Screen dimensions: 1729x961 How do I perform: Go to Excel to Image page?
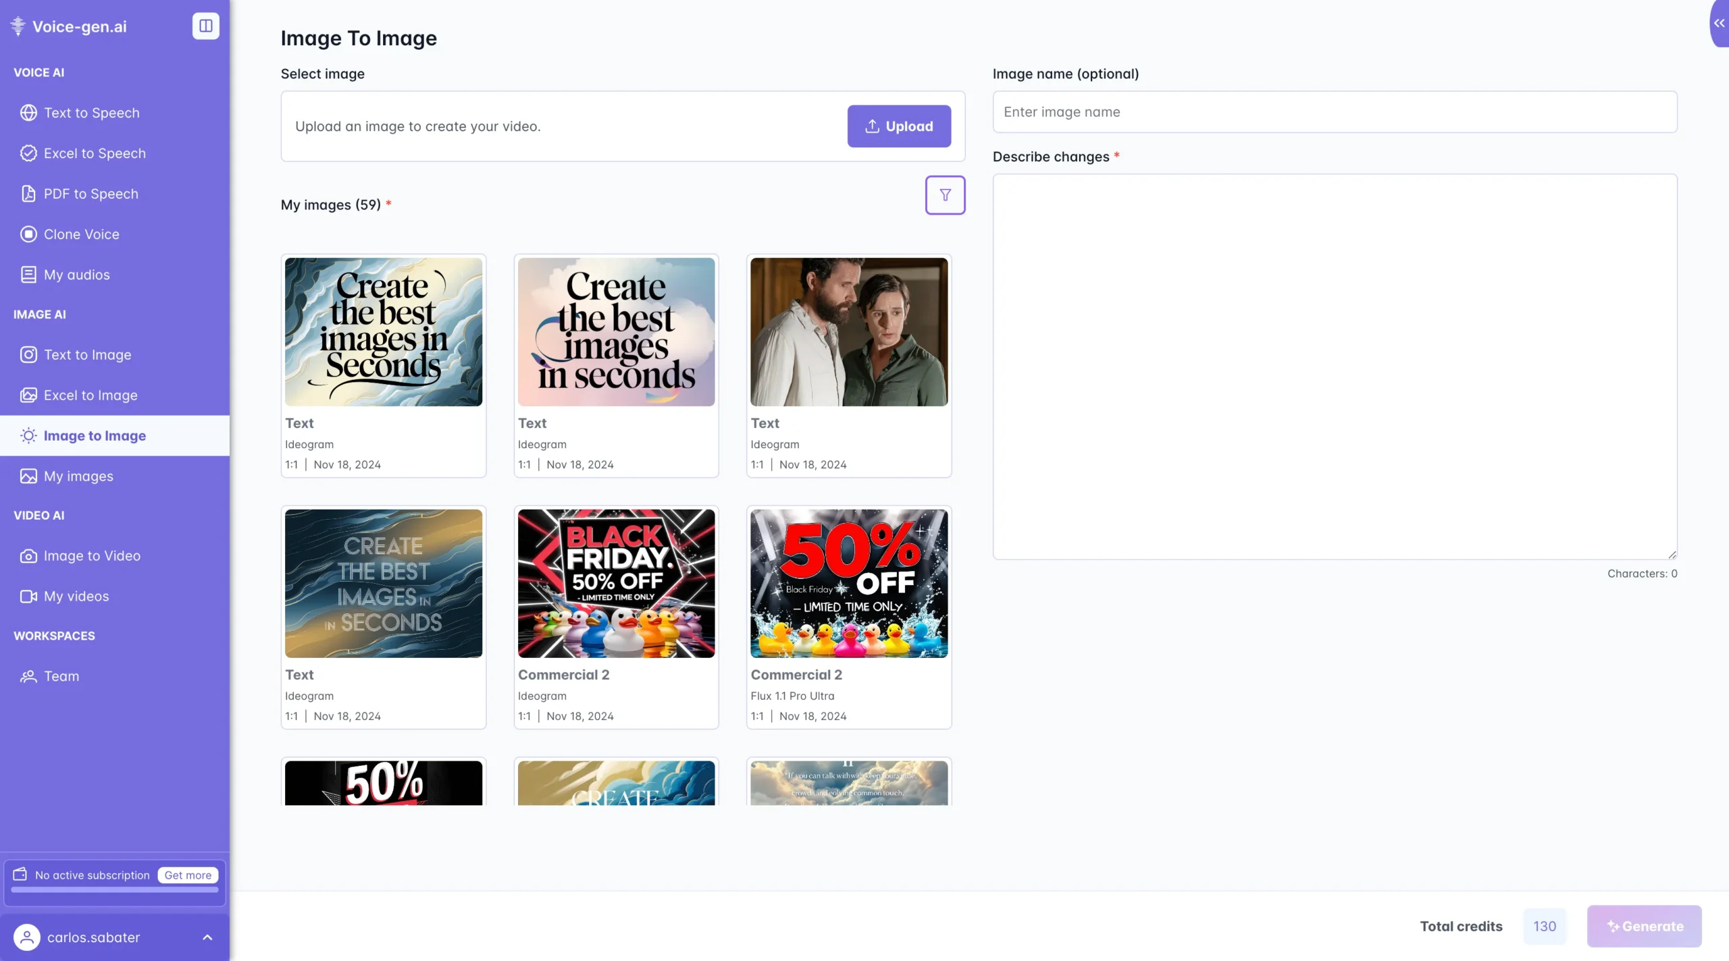[x=91, y=395]
